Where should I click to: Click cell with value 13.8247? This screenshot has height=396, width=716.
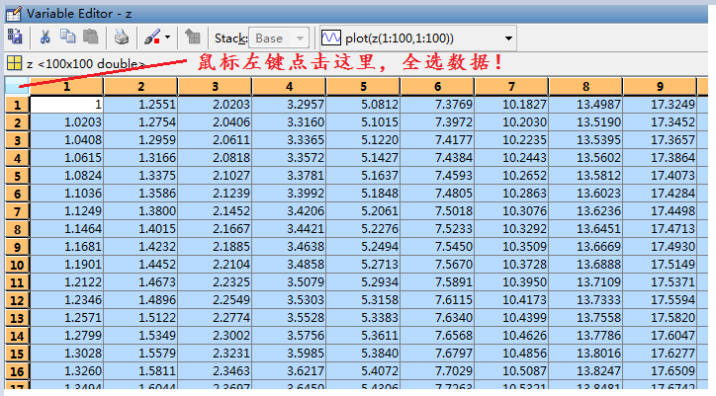coord(585,371)
